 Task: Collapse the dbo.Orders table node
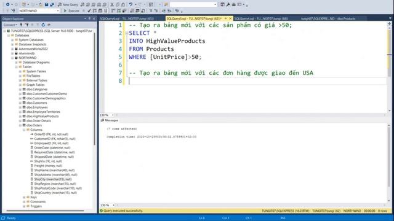20,125
